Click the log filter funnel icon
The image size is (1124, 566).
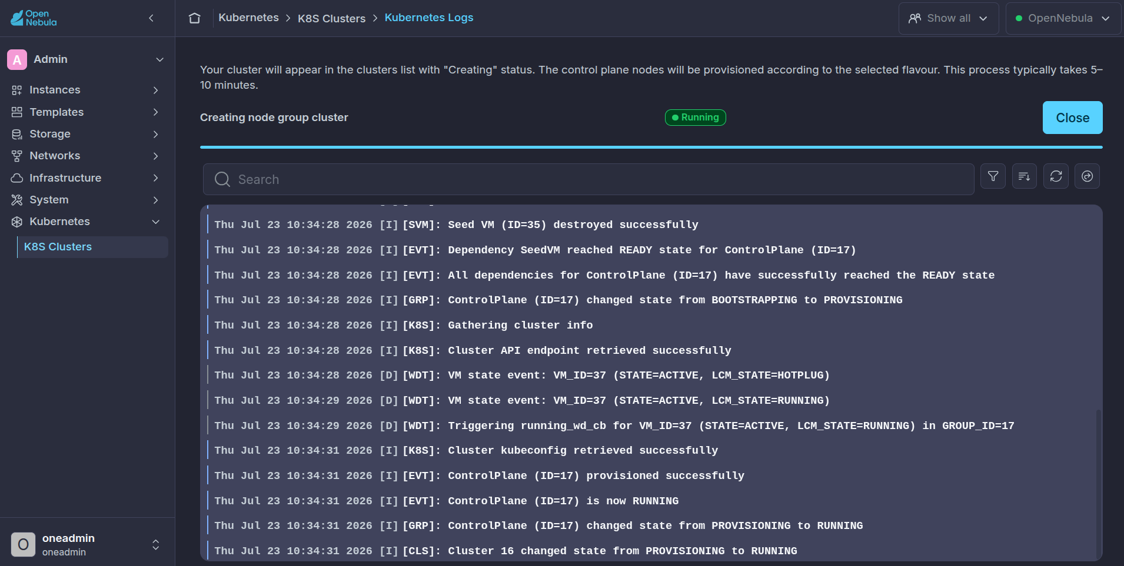pyautogui.click(x=993, y=176)
